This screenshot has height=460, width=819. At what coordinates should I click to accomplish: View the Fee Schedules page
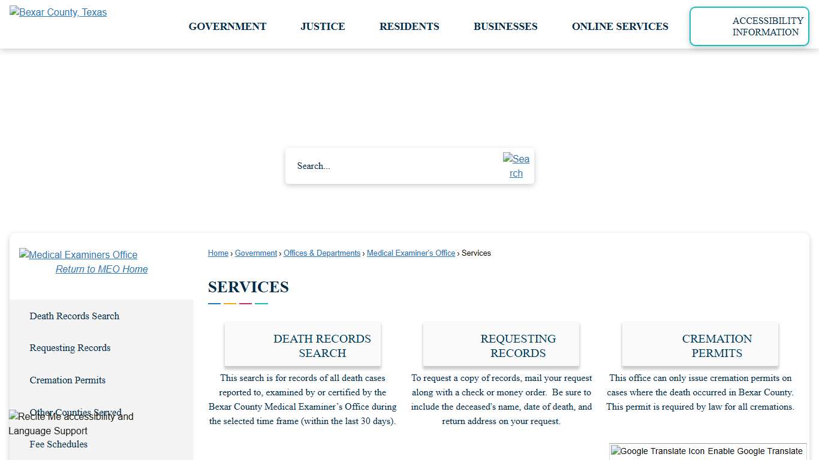pyautogui.click(x=58, y=444)
